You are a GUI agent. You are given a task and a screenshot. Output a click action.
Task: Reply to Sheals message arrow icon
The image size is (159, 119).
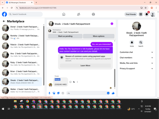point(74,82)
